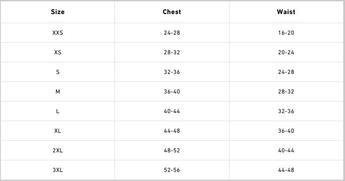Select the XS size cell
345x181 pixels.
pos(57,52)
